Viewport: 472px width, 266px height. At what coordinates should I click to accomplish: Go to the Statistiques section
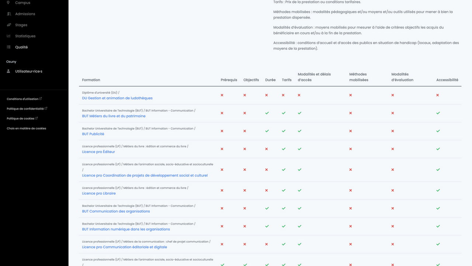[x=25, y=36]
